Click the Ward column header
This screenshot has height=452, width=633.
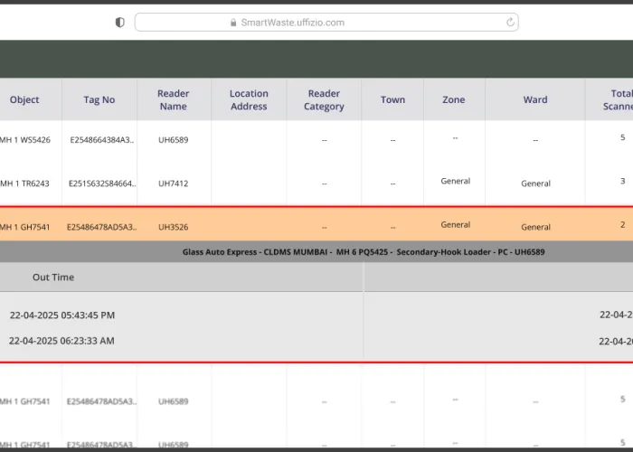click(x=535, y=99)
